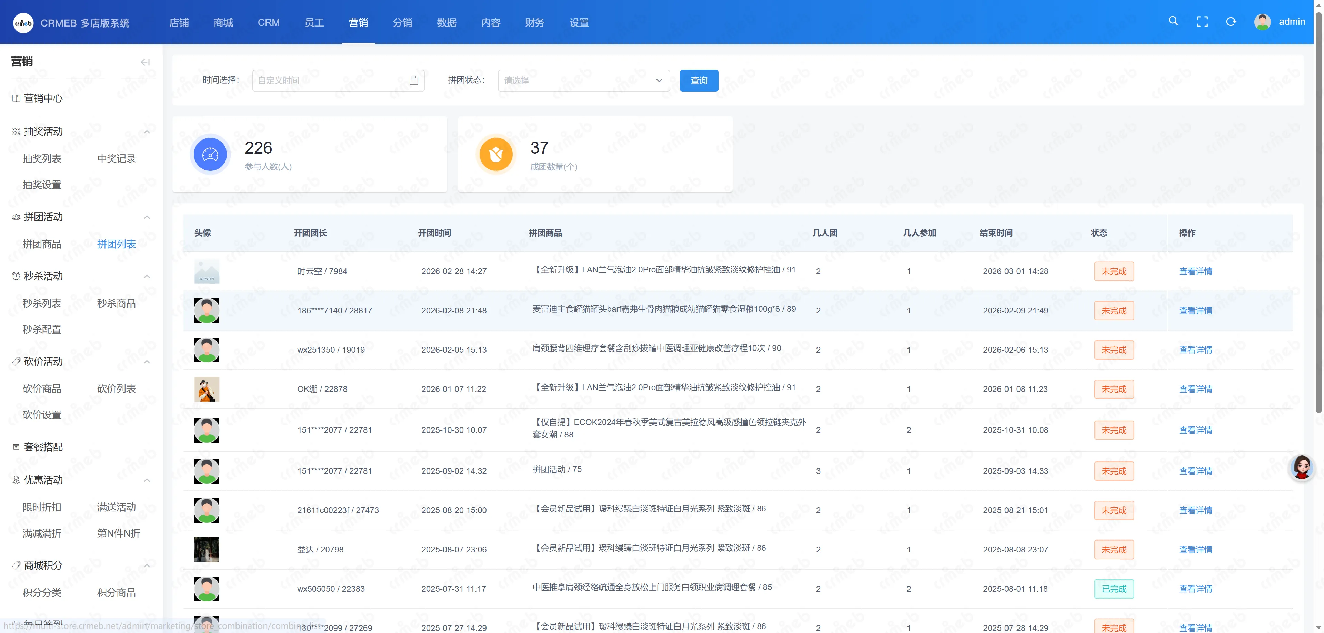Click the 结束时间 column header
The width and height of the screenshot is (1324, 633).
point(996,233)
